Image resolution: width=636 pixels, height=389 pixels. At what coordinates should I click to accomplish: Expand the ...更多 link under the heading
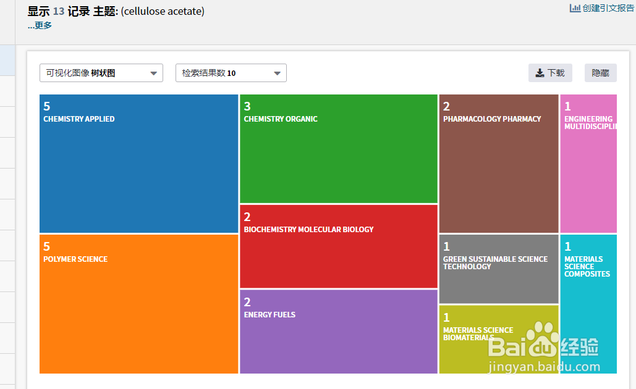[40, 25]
